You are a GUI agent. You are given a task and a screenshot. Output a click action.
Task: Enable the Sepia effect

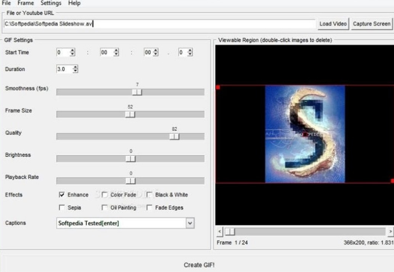coord(62,208)
